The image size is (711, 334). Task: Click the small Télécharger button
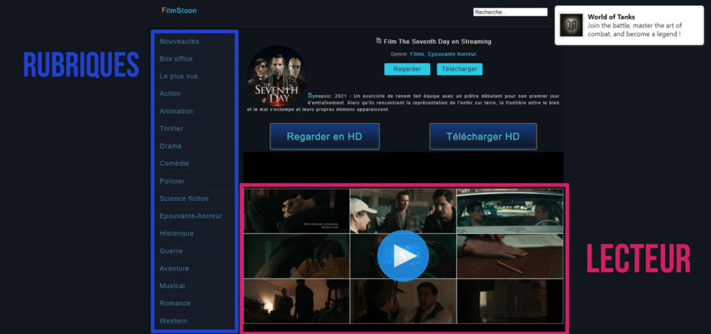pyautogui.click(x=460, y=69)
